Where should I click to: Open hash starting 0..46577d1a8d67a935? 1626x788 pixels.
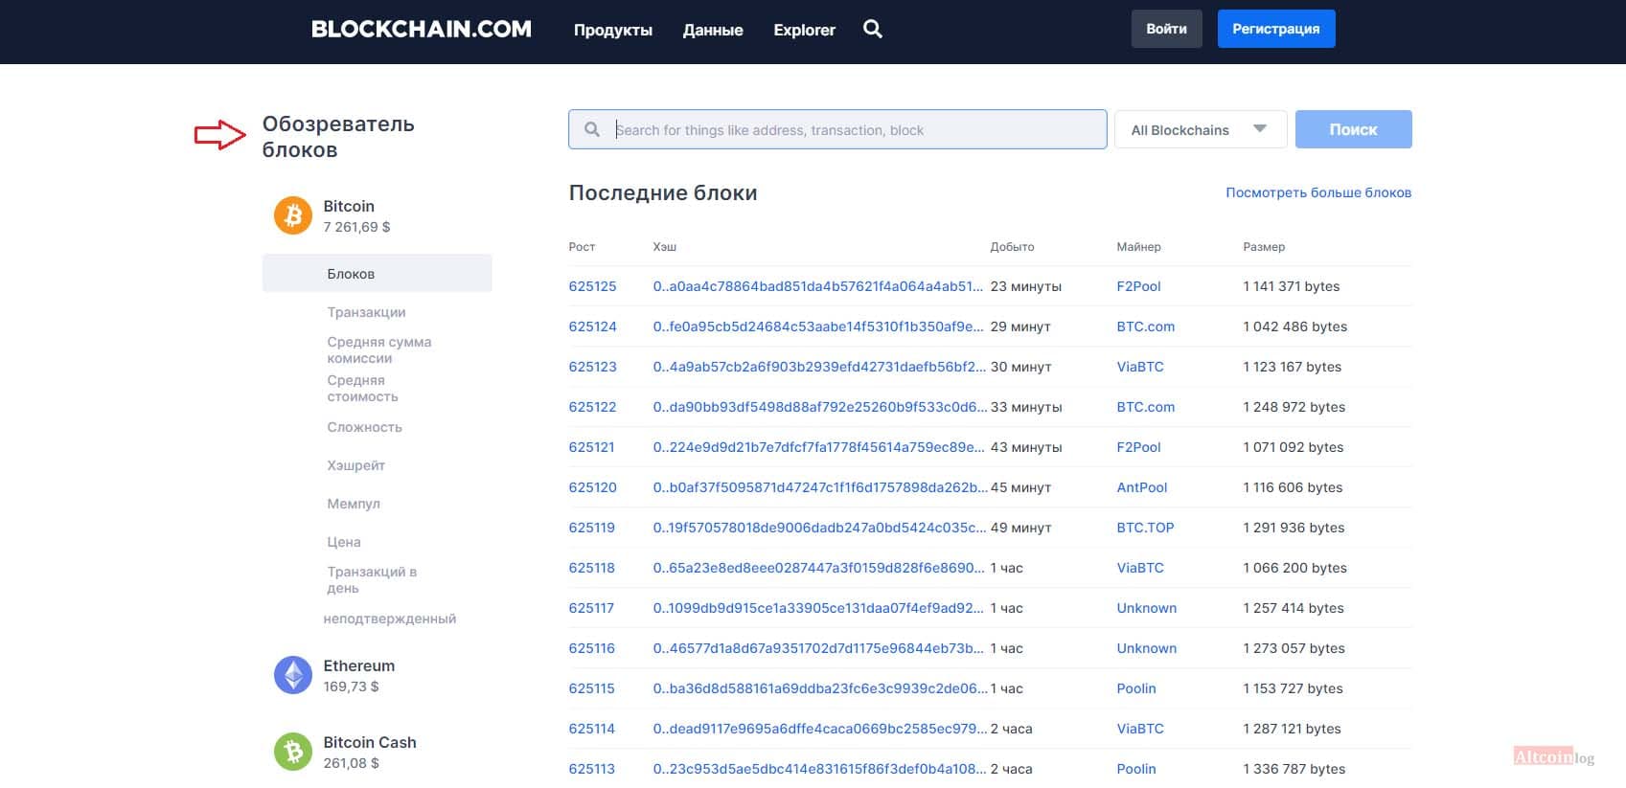click(x=818, y=648)
